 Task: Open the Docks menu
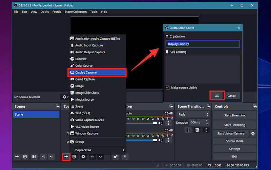[45, 12]
